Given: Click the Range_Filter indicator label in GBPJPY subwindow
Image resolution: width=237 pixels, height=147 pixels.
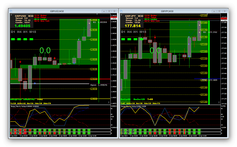Looking at the screenshot, I should (x=133, y=106).
